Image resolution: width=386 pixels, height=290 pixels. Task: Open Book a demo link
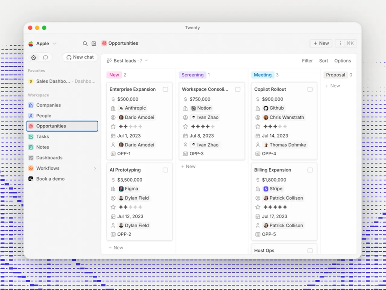click(62, 179)
